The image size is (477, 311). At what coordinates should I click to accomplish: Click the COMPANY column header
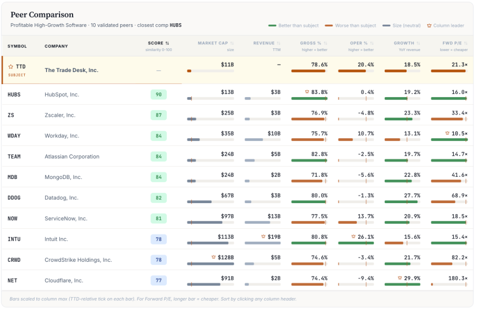tap(56, 46)
